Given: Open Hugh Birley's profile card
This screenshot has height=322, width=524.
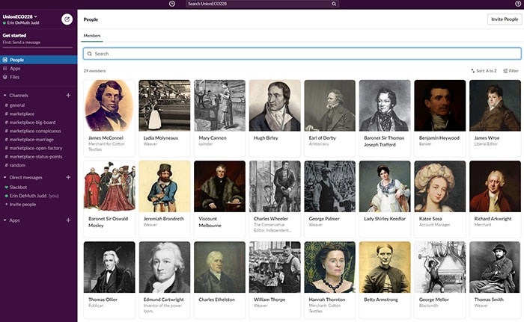Looking at the screenshot, I should [x=275, y=118].
